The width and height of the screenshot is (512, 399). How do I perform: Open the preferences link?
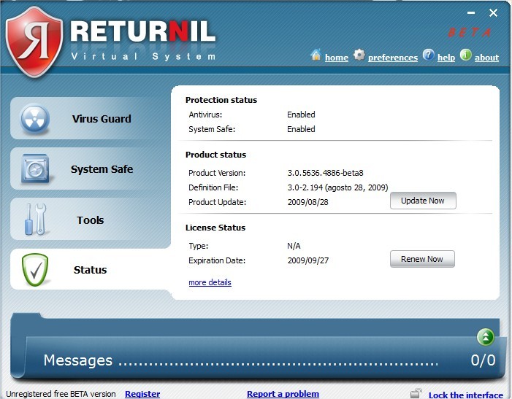[393, 58]
